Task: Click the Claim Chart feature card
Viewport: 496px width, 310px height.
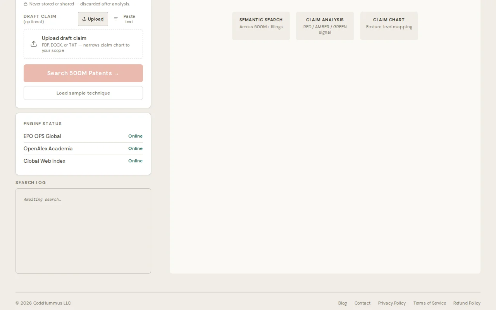Action: coord(389,26)
